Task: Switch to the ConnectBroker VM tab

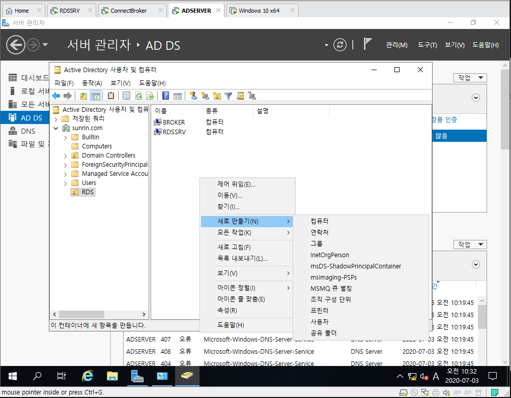Action: (132, 11)
